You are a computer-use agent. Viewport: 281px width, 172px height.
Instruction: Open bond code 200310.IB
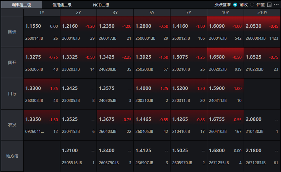click(x=144, y=100)
